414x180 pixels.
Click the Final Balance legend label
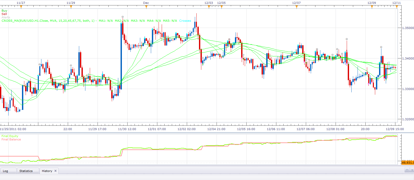click(x=11, y=139)
